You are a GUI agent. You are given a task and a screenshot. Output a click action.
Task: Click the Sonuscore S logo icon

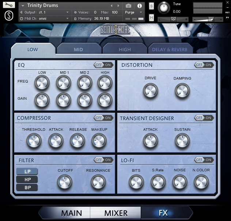(9, 16)
